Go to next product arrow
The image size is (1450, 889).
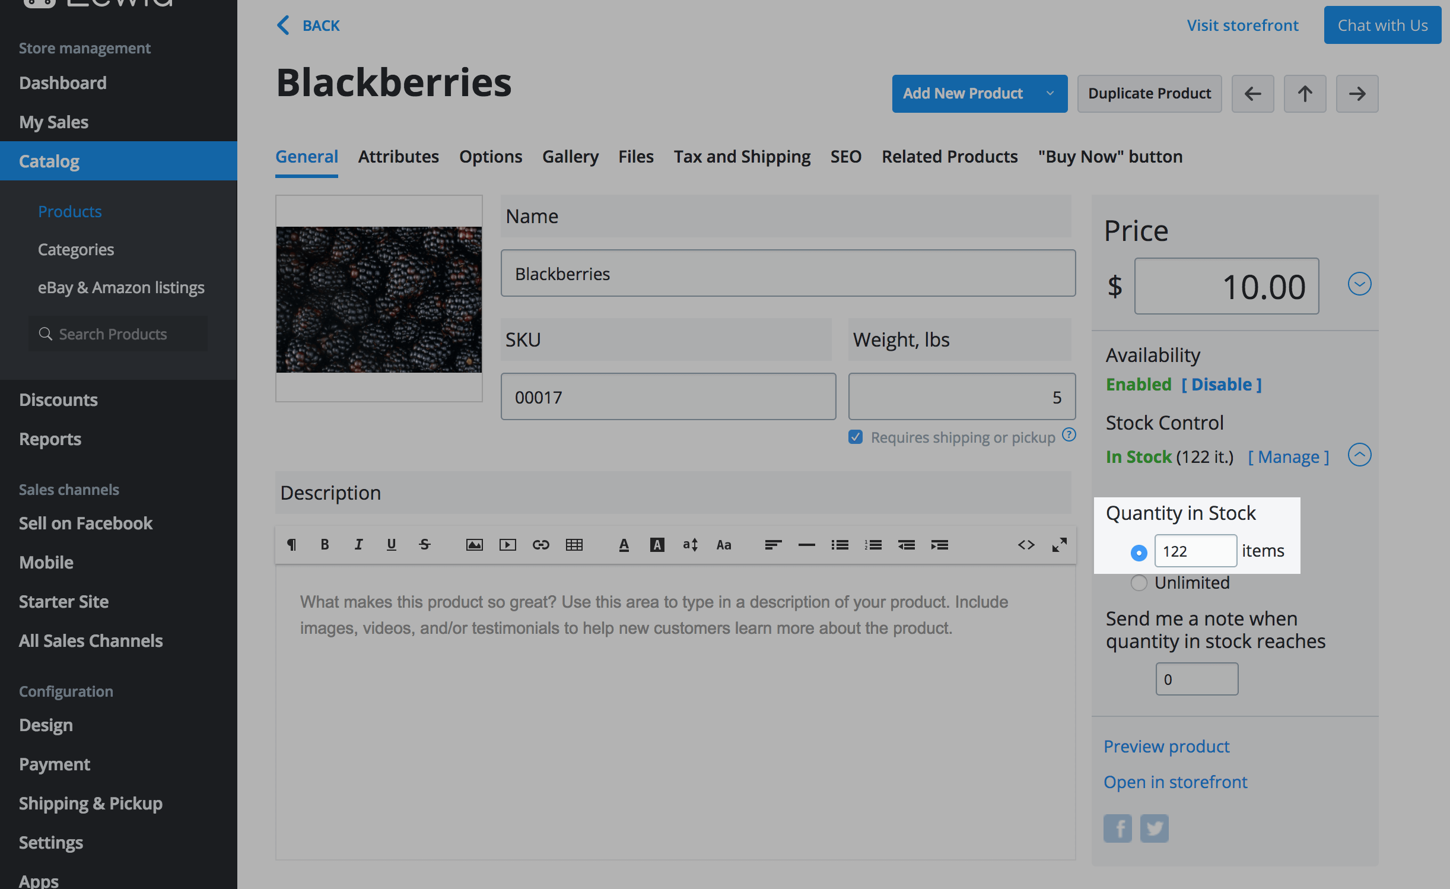pyautogui.click(x=1357, y=93)
